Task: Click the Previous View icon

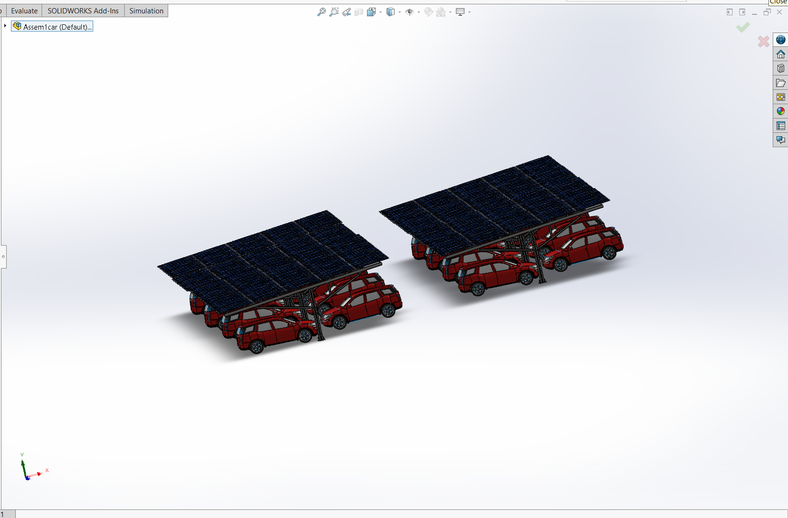Action: (x=347, y=12)
